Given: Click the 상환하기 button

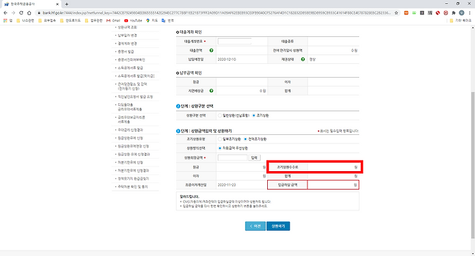Looking at the screenshot, I should [278, 226].
